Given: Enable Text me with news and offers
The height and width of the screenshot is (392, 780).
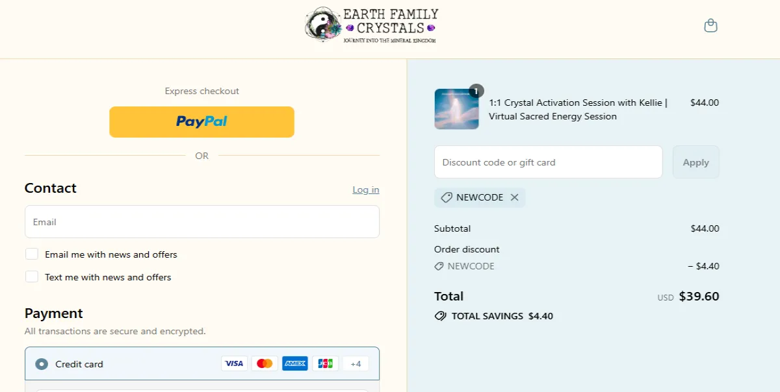Looking at the screenshot, I should tap(32, 276).
